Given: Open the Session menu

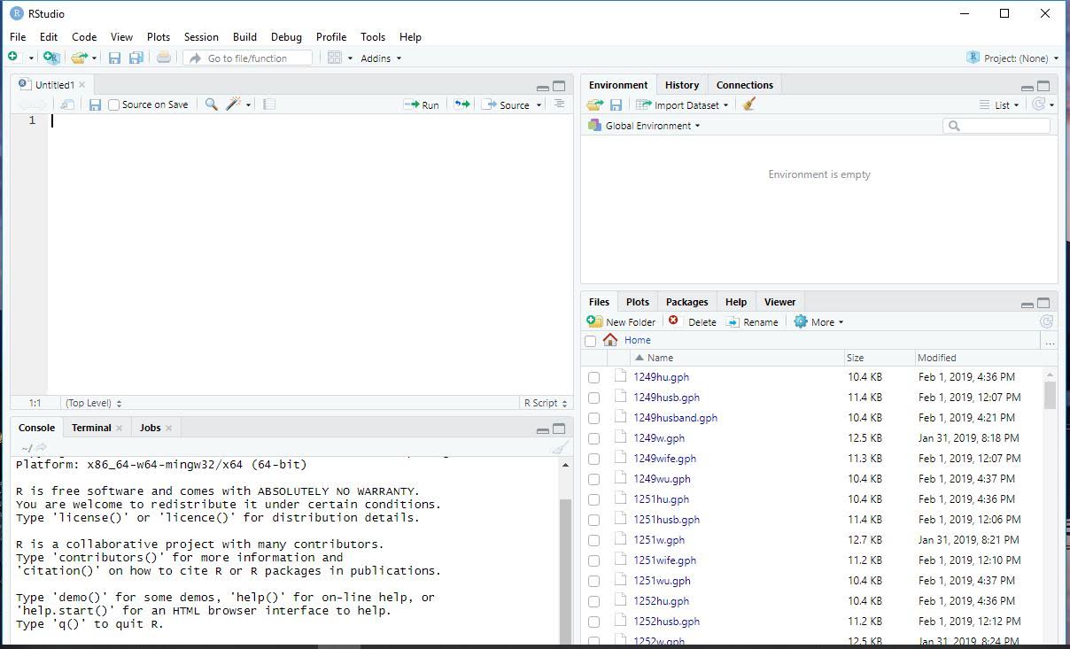Looking at the screenshot, I should pos(201,37).
